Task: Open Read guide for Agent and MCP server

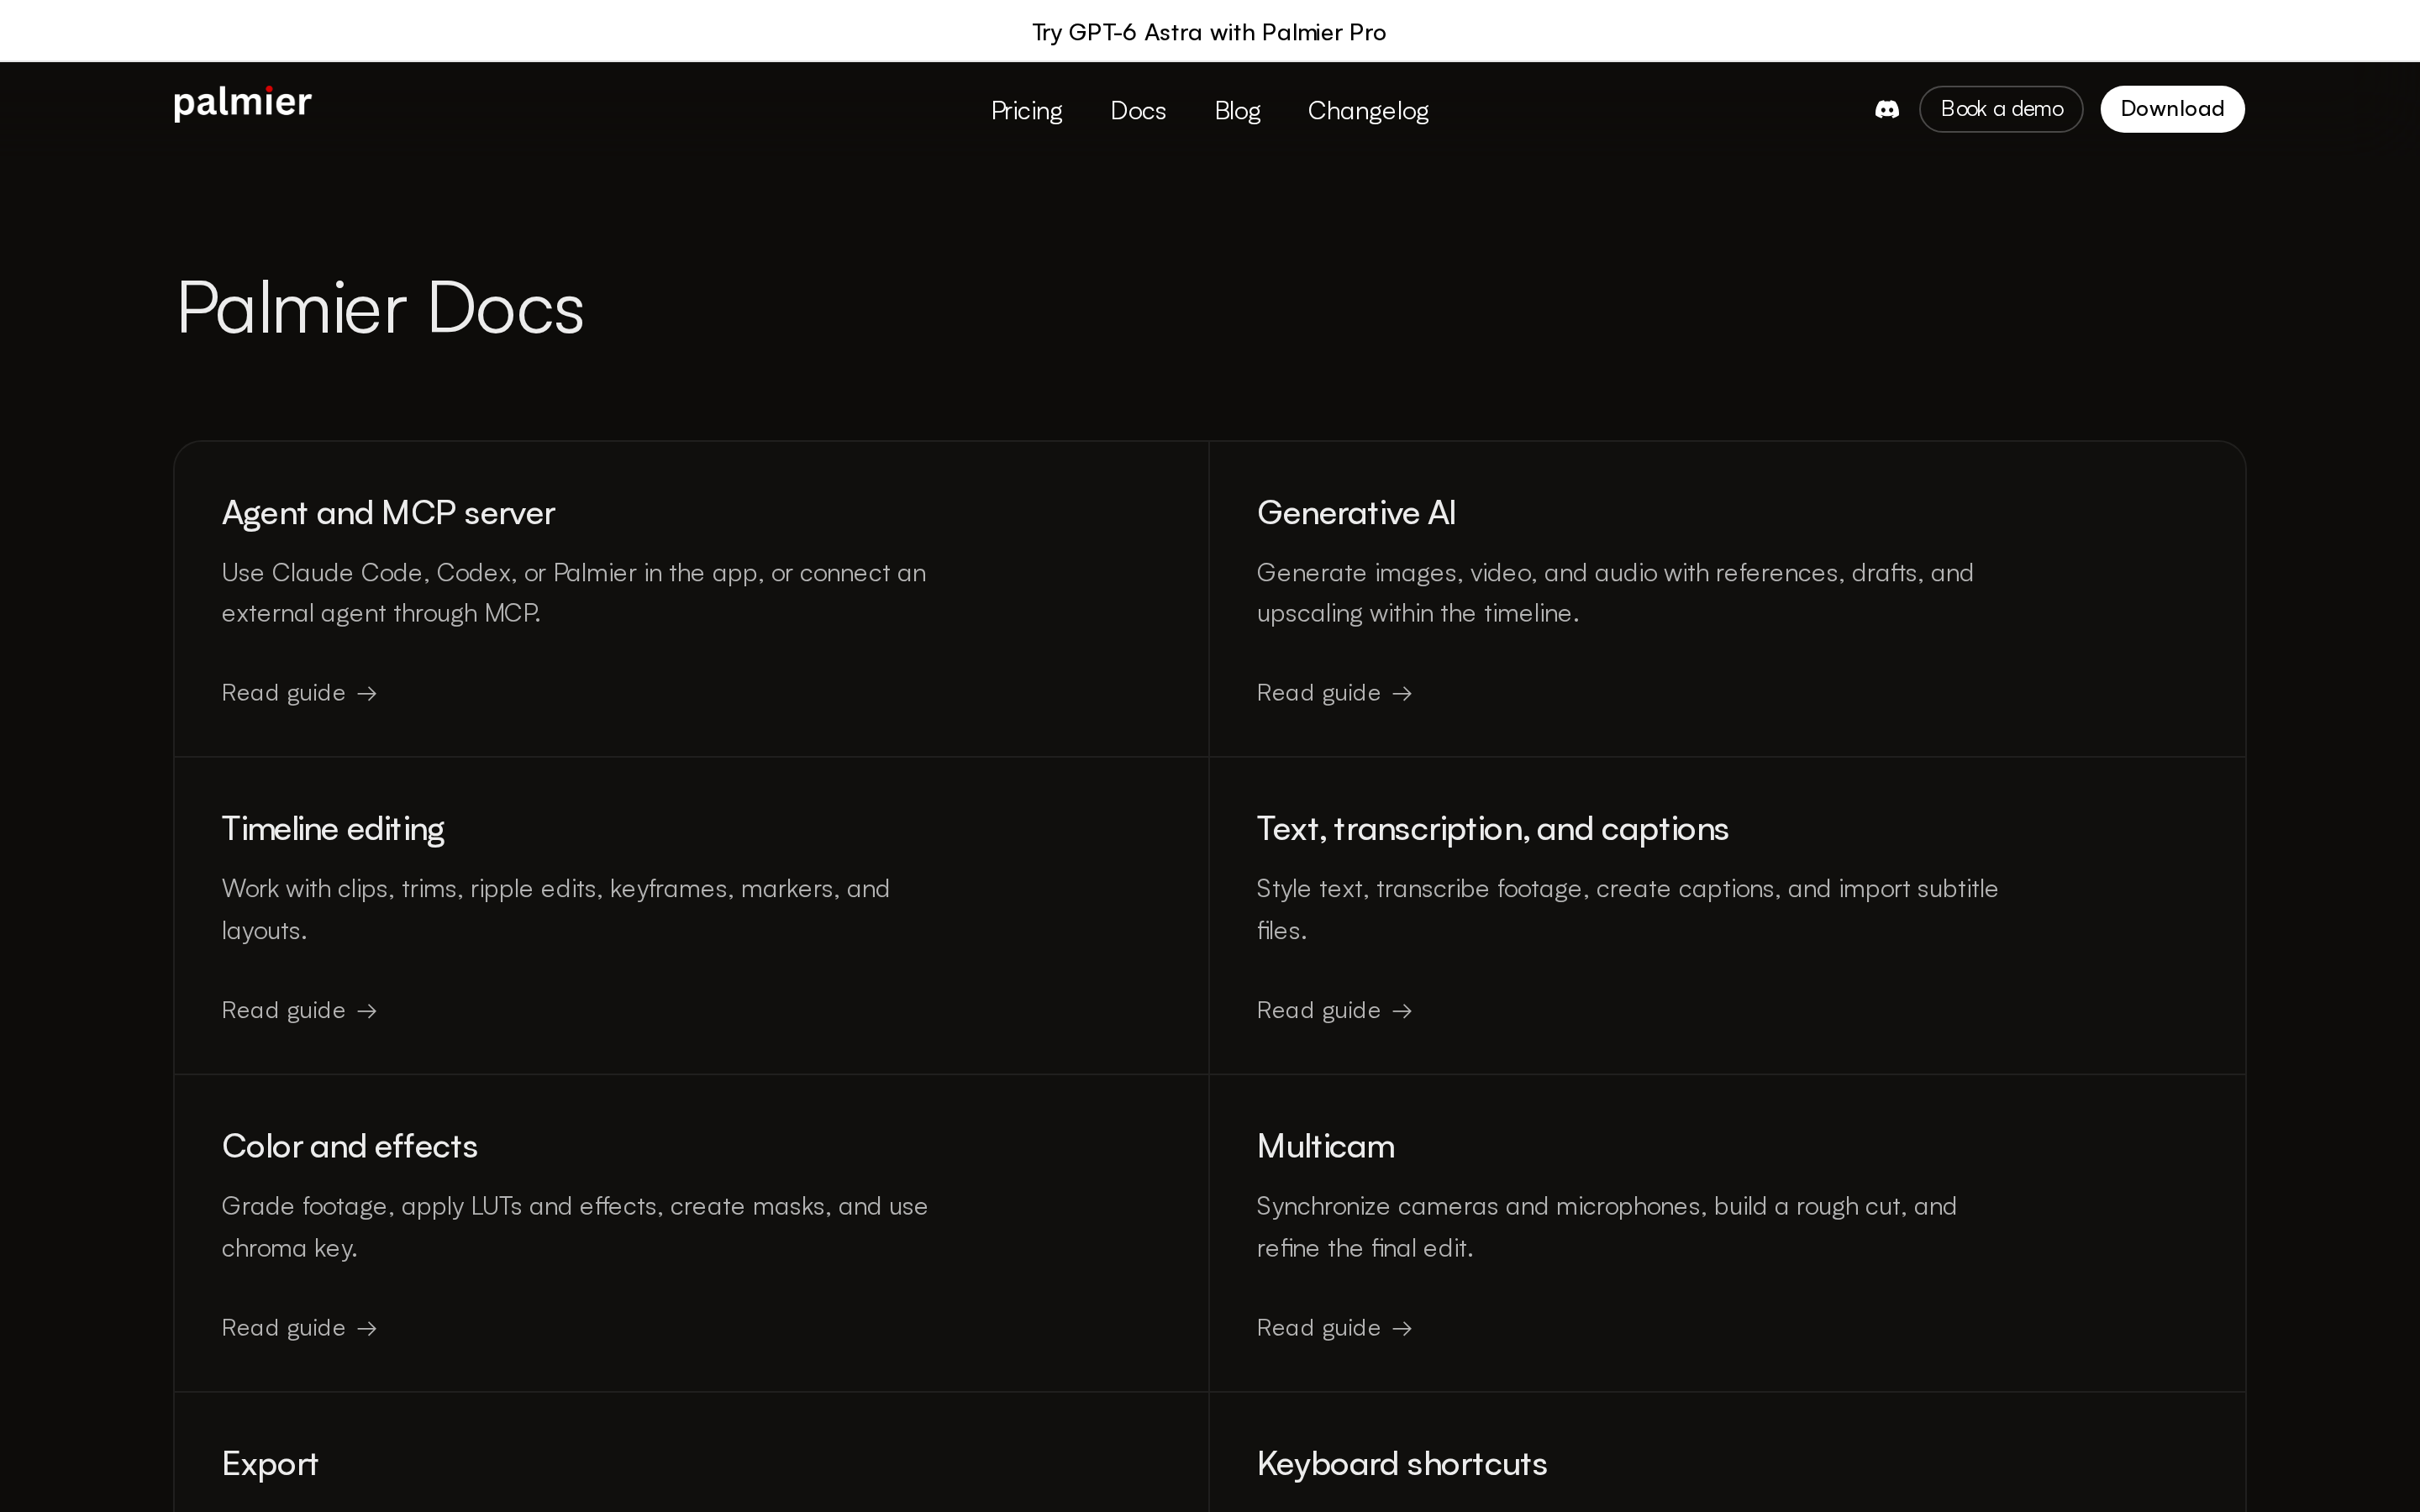Action: click(299, 693)
